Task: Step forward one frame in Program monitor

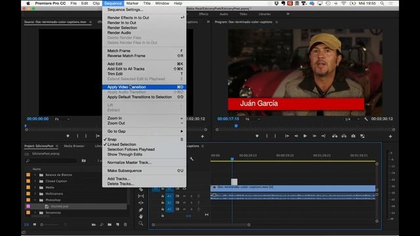Action: (x=314, y=136)
